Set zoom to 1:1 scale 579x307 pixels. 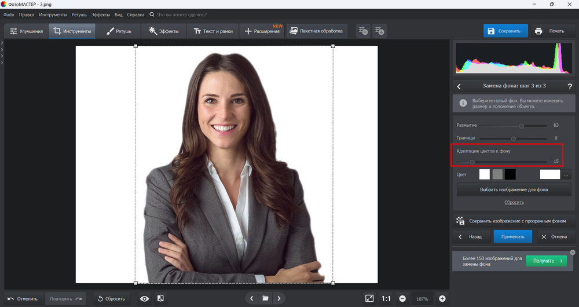coord(386,298)
